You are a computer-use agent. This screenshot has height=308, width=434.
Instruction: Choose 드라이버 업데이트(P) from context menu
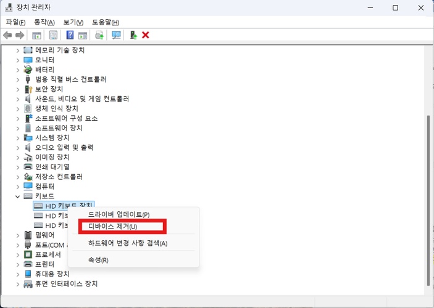click(x=133, y=214)
